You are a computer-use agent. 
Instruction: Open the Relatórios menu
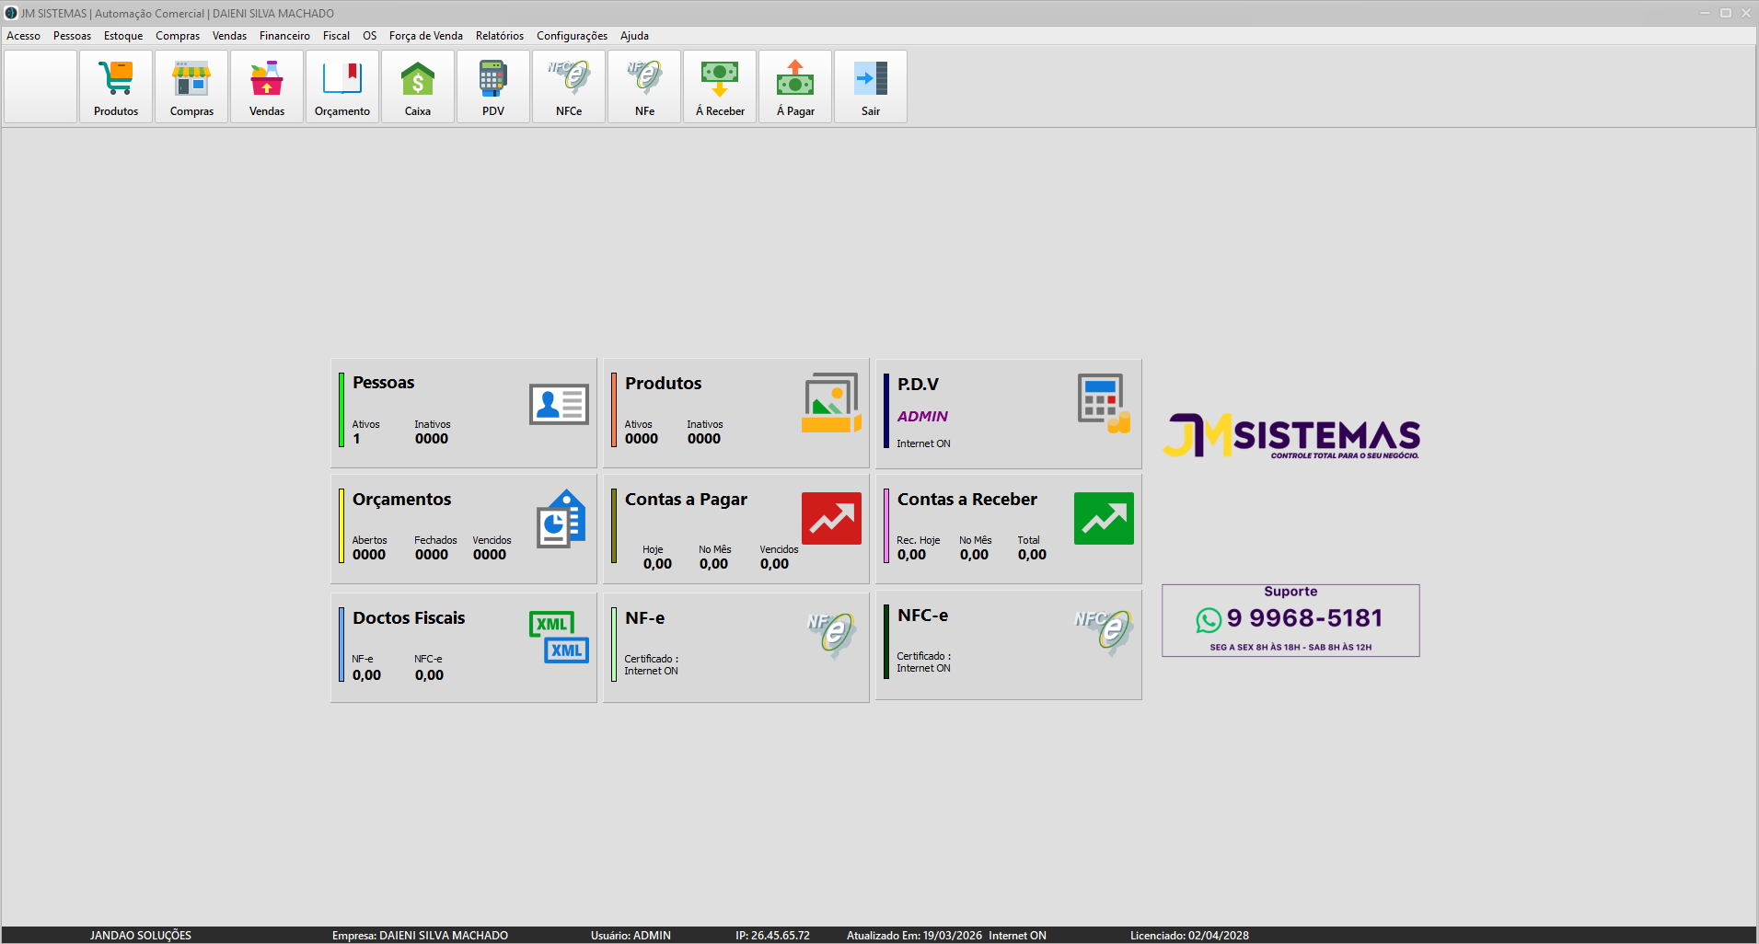(x=499, y=36)
